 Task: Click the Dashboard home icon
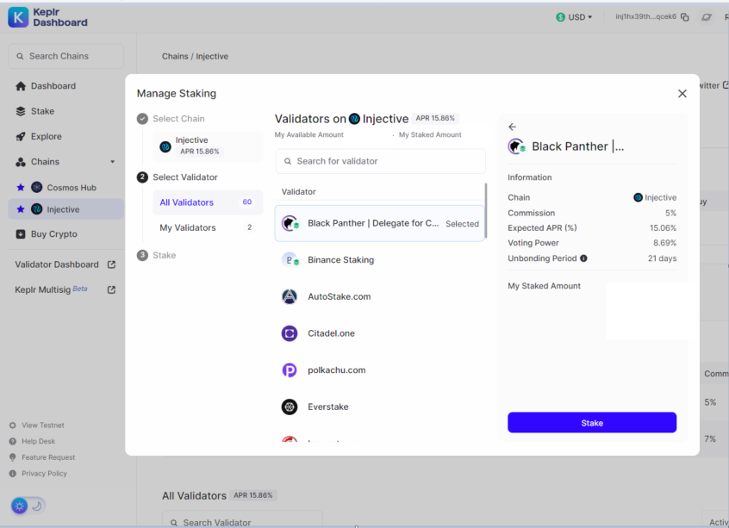(21, 86)
